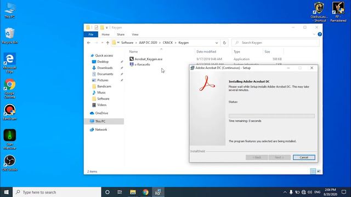This screenshot has width=351, height=197.
Task: Open the taskbar clock and date
Action: tap(330, 192)
